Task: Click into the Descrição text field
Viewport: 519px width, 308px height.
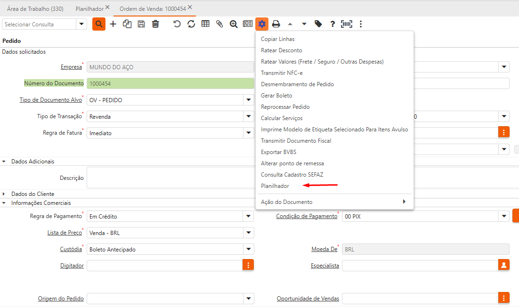Action: point(170,178)
